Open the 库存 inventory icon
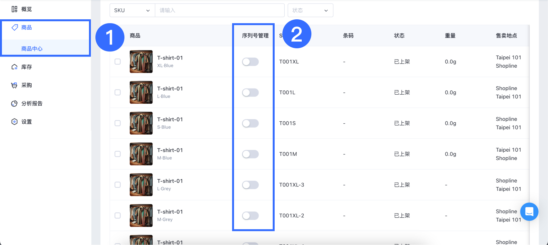Image resolution: width=548 pixels, height=245 pixels. click(x=14, y=67)
